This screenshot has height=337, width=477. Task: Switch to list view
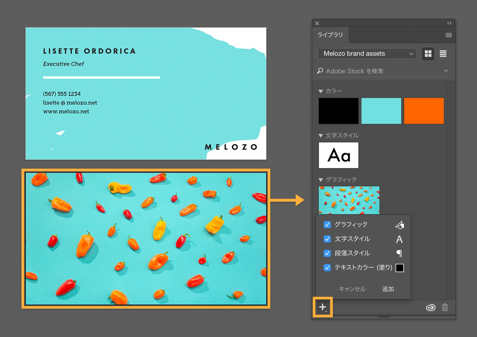443,54
